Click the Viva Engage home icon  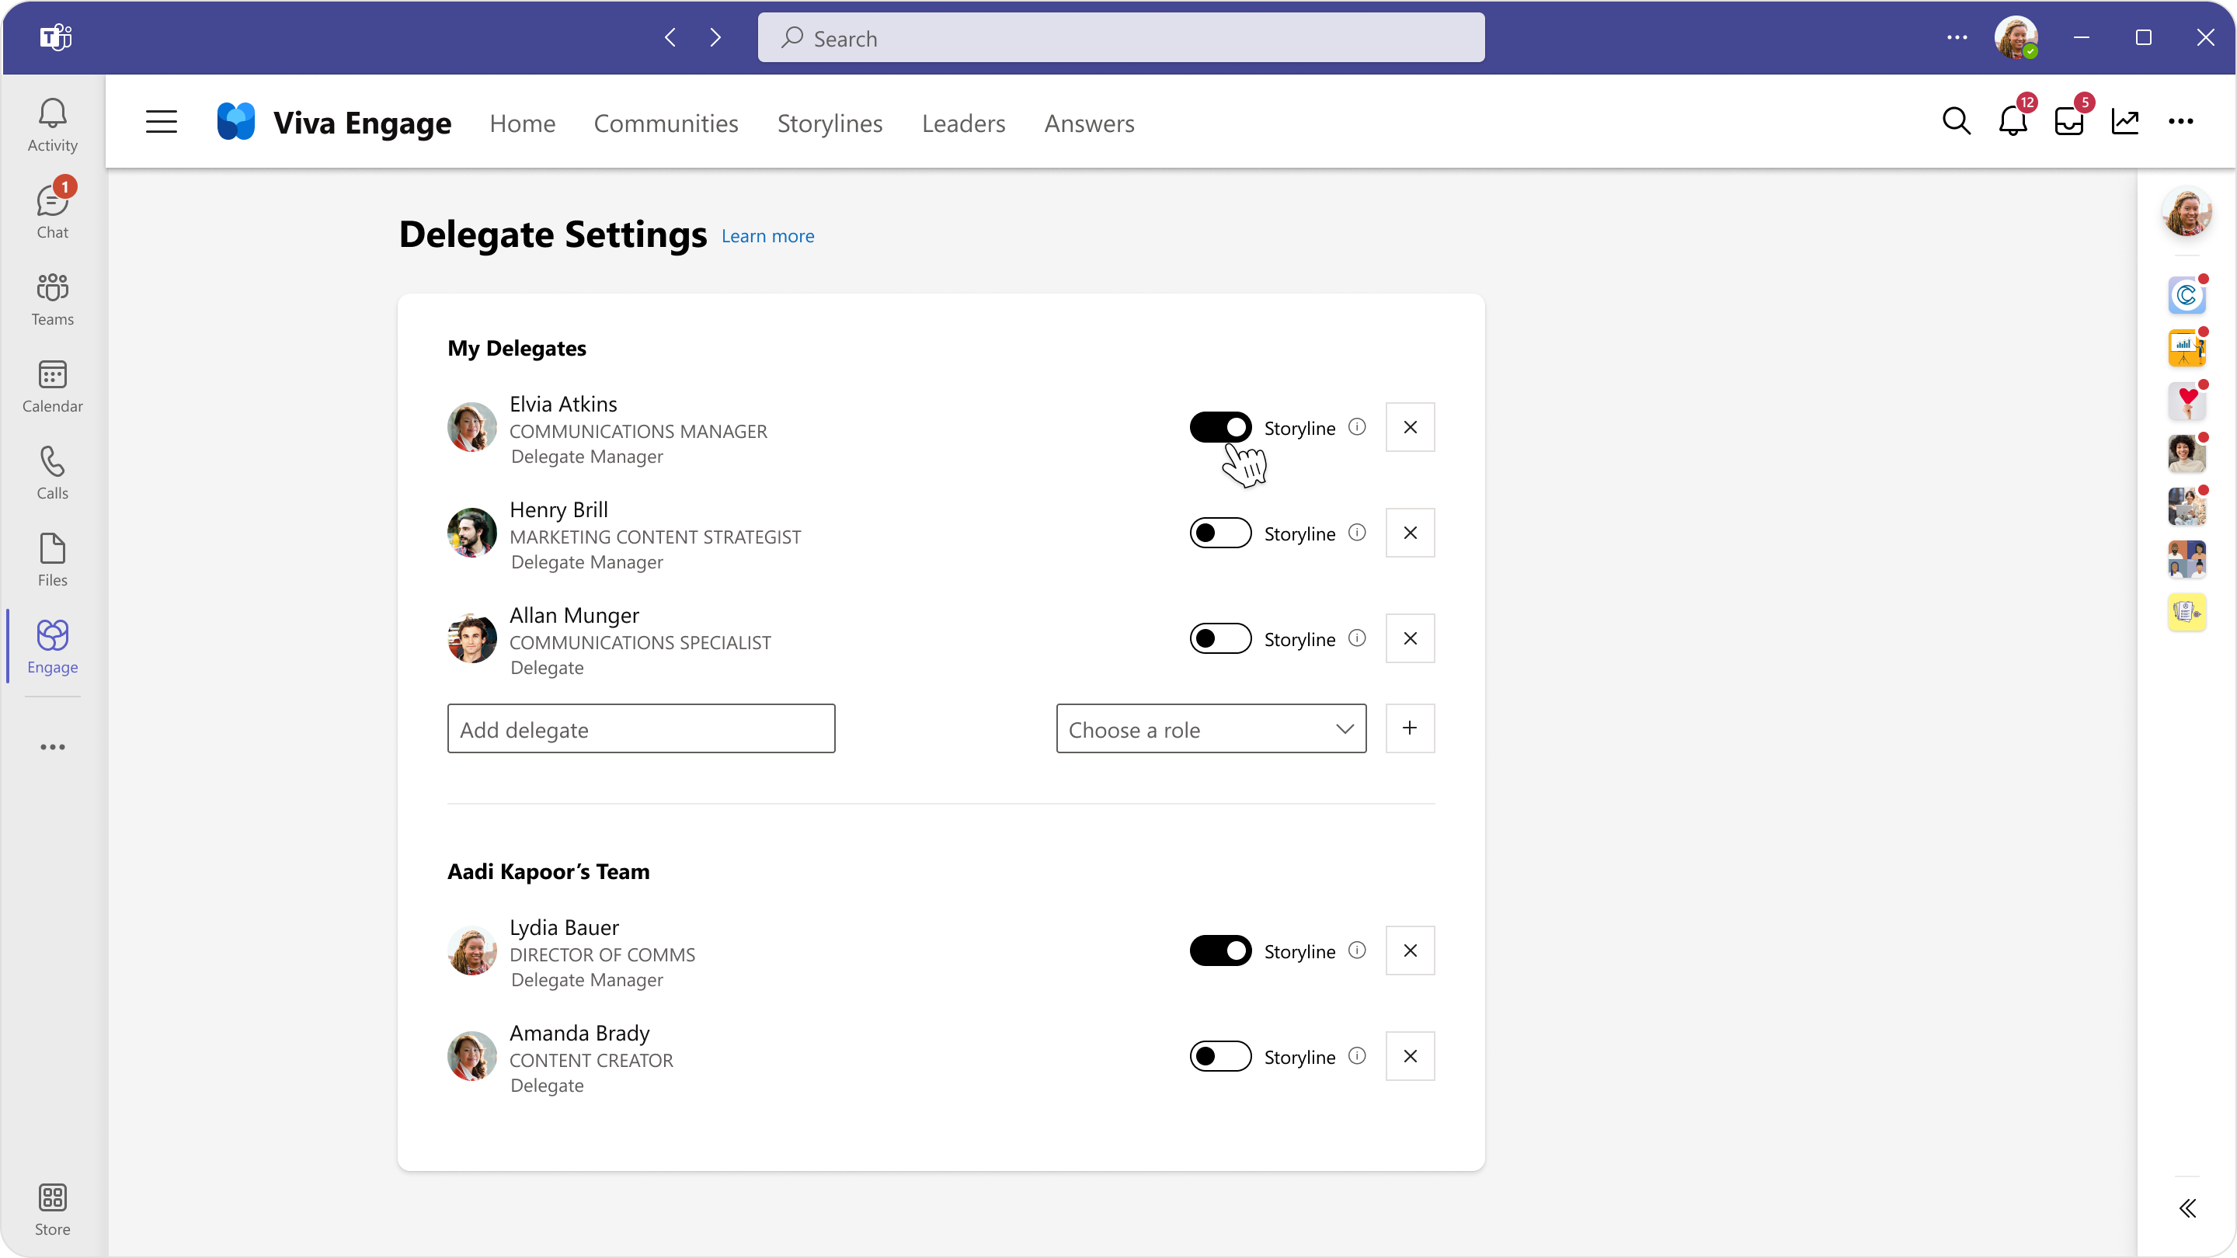click(x=235, y=121)
